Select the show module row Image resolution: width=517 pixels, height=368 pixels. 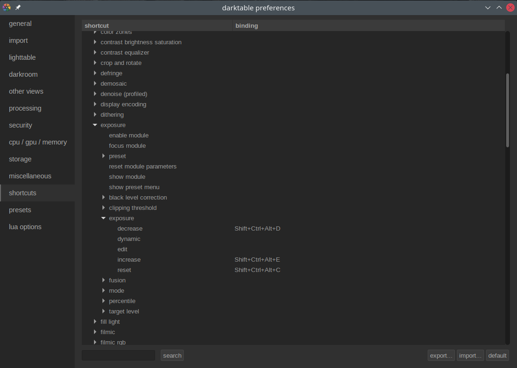pos(293,176)
